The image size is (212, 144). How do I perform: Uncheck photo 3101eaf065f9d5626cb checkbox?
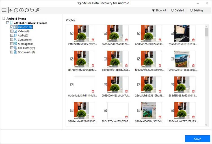139,110
